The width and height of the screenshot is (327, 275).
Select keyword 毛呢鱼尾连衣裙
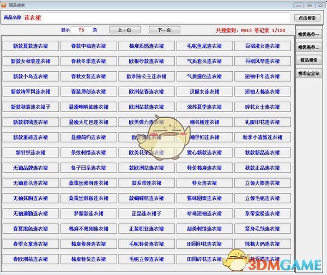coord(204,46)
